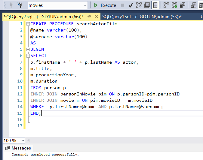Screen dimensions: 203x160
Task: Click m.productionYear on line 9
Action: tap(52, 75)
